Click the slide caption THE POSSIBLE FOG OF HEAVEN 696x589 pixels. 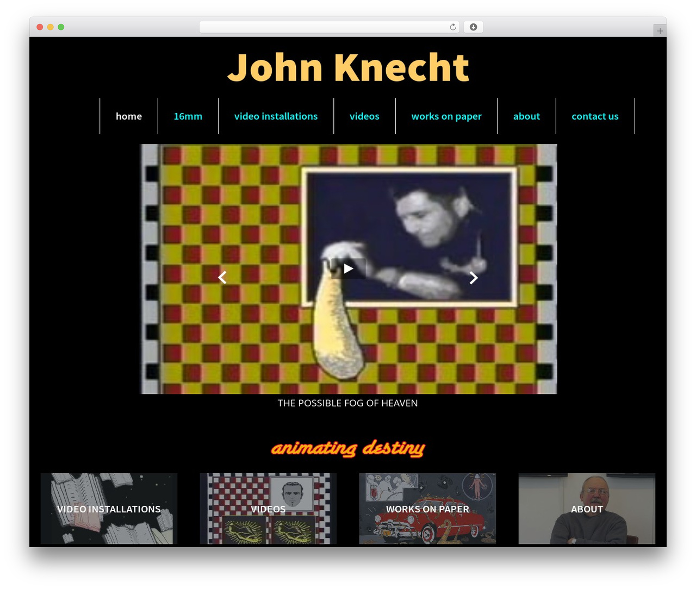[x=348, y=403]
